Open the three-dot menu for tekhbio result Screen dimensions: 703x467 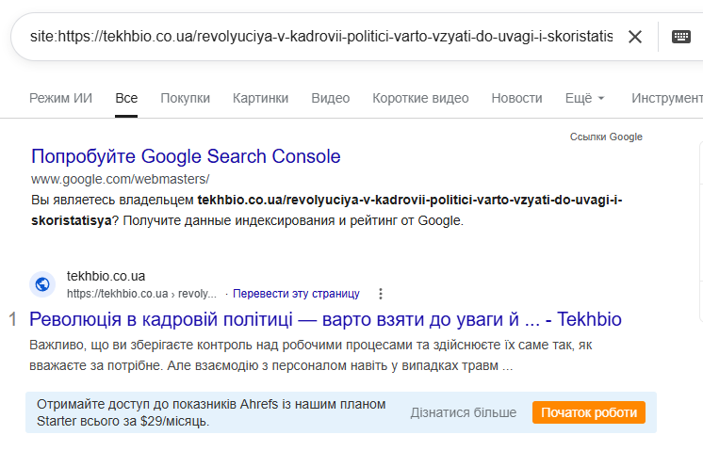[381, 294]
